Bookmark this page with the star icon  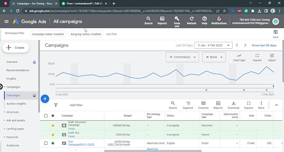224,11
